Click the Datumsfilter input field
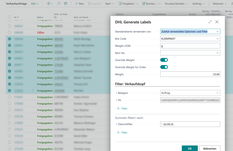The image size is (233, 151). [190, 124]
